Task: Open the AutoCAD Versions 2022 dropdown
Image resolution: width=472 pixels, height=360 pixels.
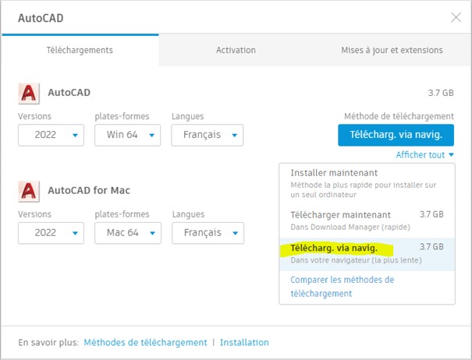Action: [x=51, y=135]
